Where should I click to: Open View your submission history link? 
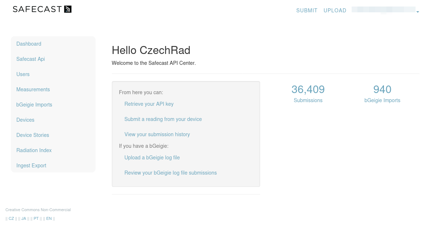(157, 134)
